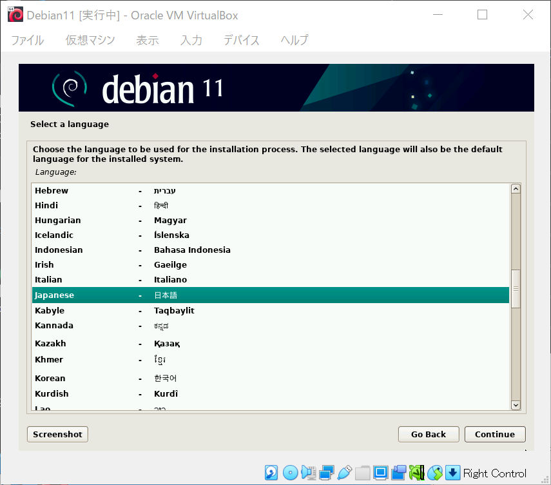Select the highlighted Japanese row
Image resolution: width=551 pixels, height=485 pixels.
(271, 295)
